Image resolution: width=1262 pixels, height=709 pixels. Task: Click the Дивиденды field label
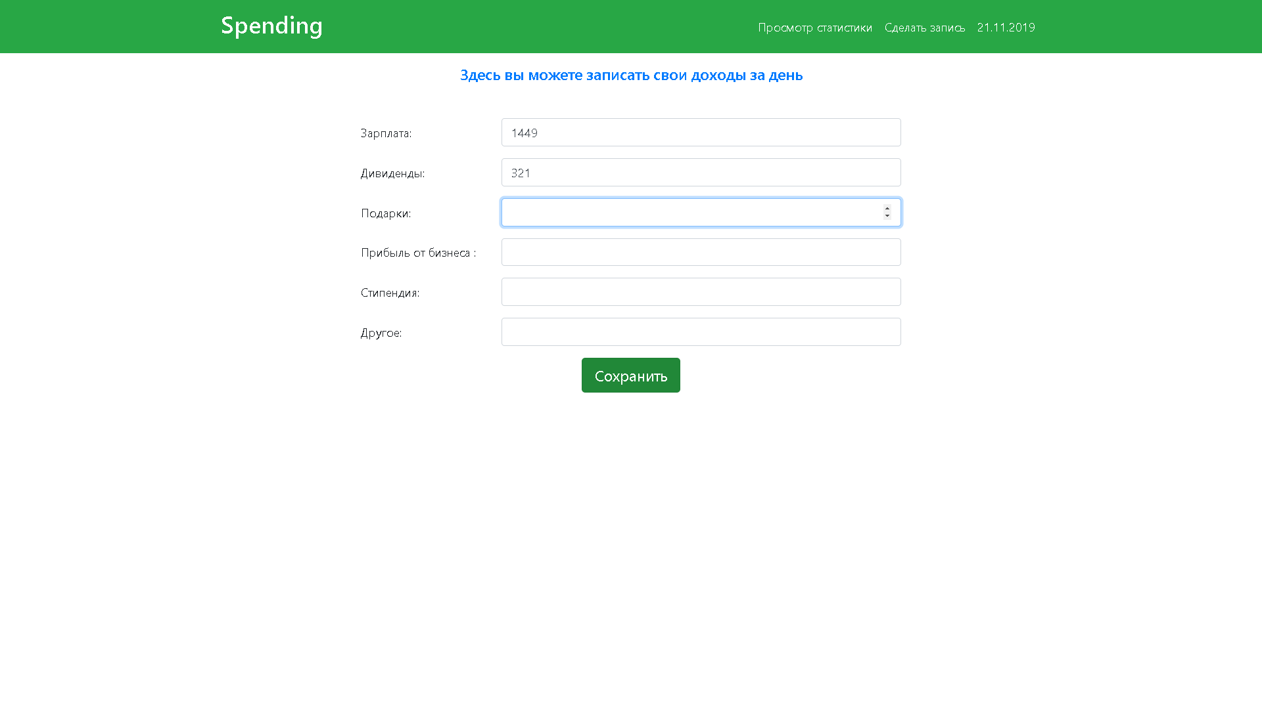tap(392, 173)
